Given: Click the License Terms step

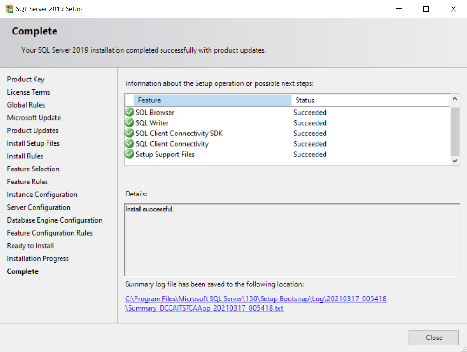Looking at the screenshot, I should 28,92.
